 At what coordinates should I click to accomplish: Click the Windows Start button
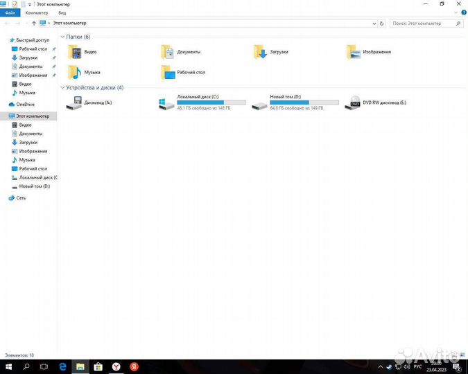click(x=8, y=366)
